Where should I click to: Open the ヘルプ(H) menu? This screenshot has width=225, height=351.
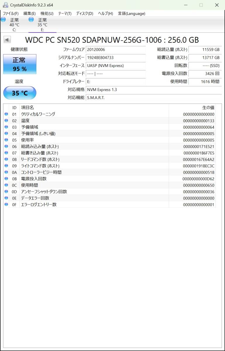click(x=105, y=13)
